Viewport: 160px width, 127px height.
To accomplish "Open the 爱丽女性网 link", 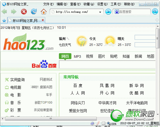I will click(78, 111).
